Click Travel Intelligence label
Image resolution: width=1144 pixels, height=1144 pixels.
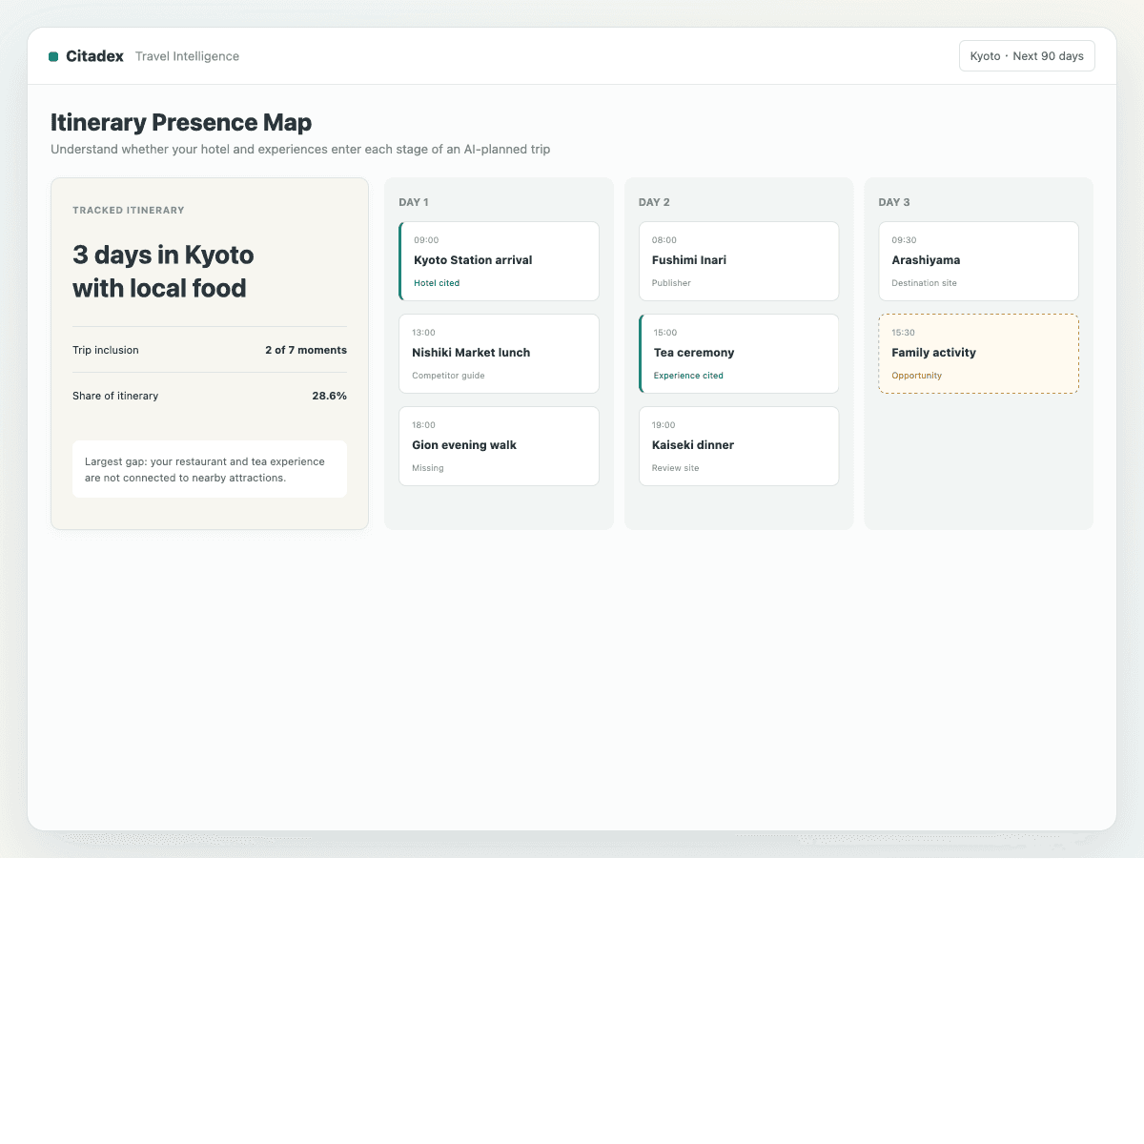(x=187, y=56)
